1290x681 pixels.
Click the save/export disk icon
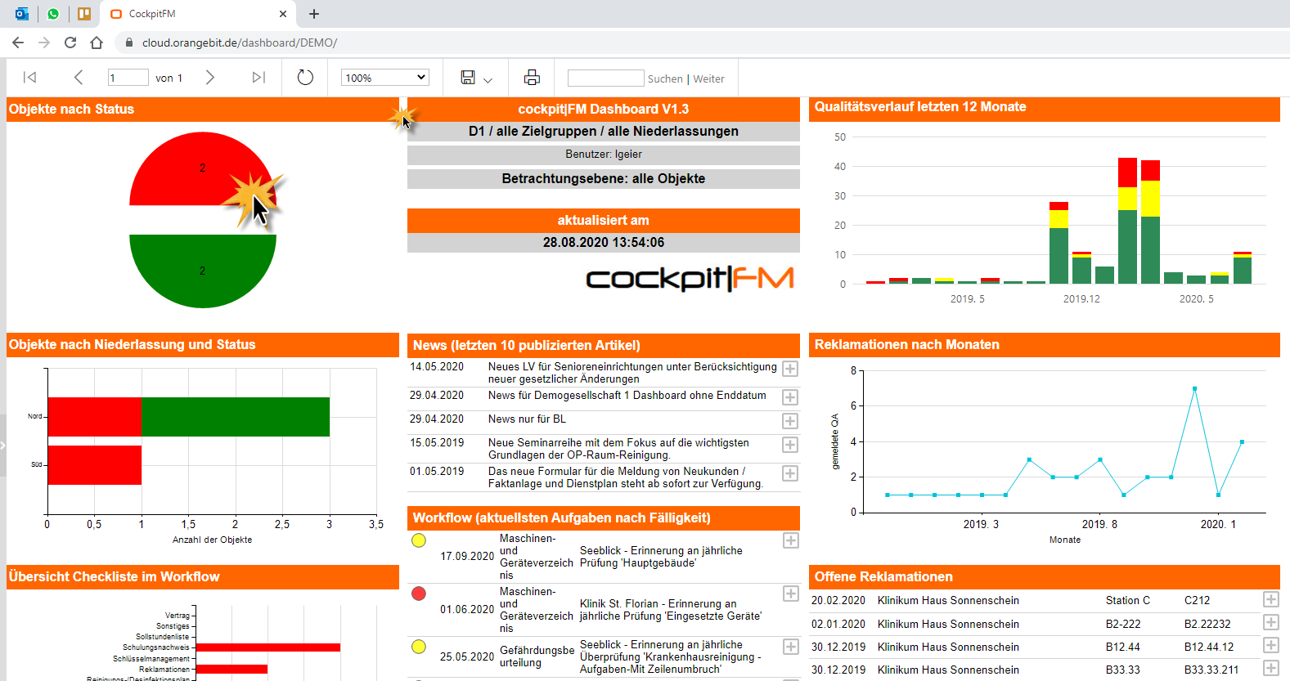[468, 78]
